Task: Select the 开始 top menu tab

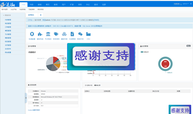Action: 23,4
